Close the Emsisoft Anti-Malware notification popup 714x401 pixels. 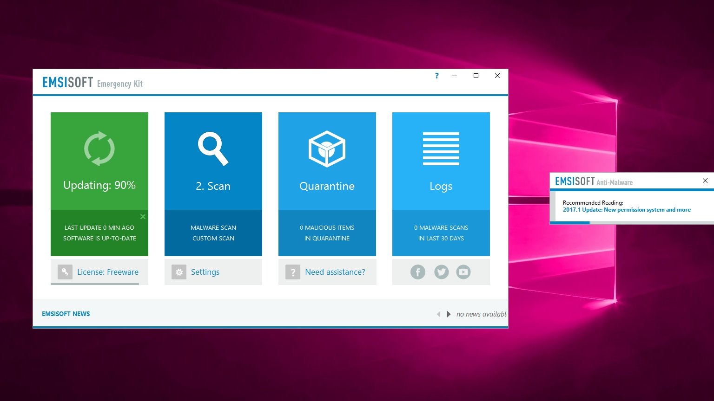(x=705, y=181)
